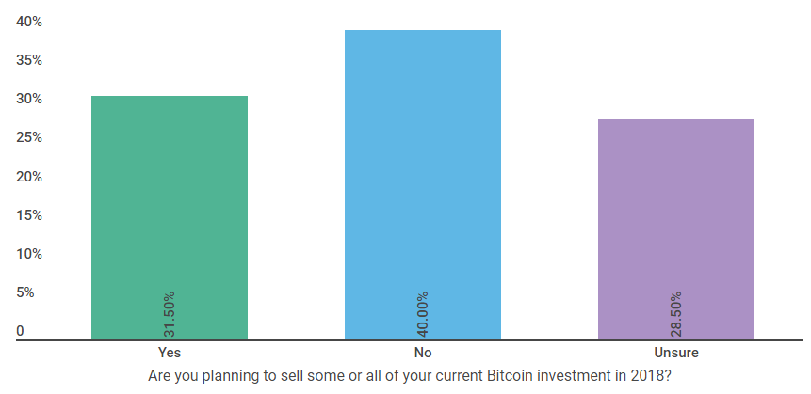Click the x-axis baseline between Yes and No
This screenshot has width=811, height=394.
coord(296,339)
